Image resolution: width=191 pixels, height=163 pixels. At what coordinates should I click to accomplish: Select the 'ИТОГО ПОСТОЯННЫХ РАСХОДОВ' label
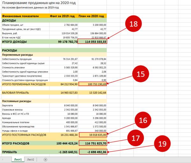24,135
